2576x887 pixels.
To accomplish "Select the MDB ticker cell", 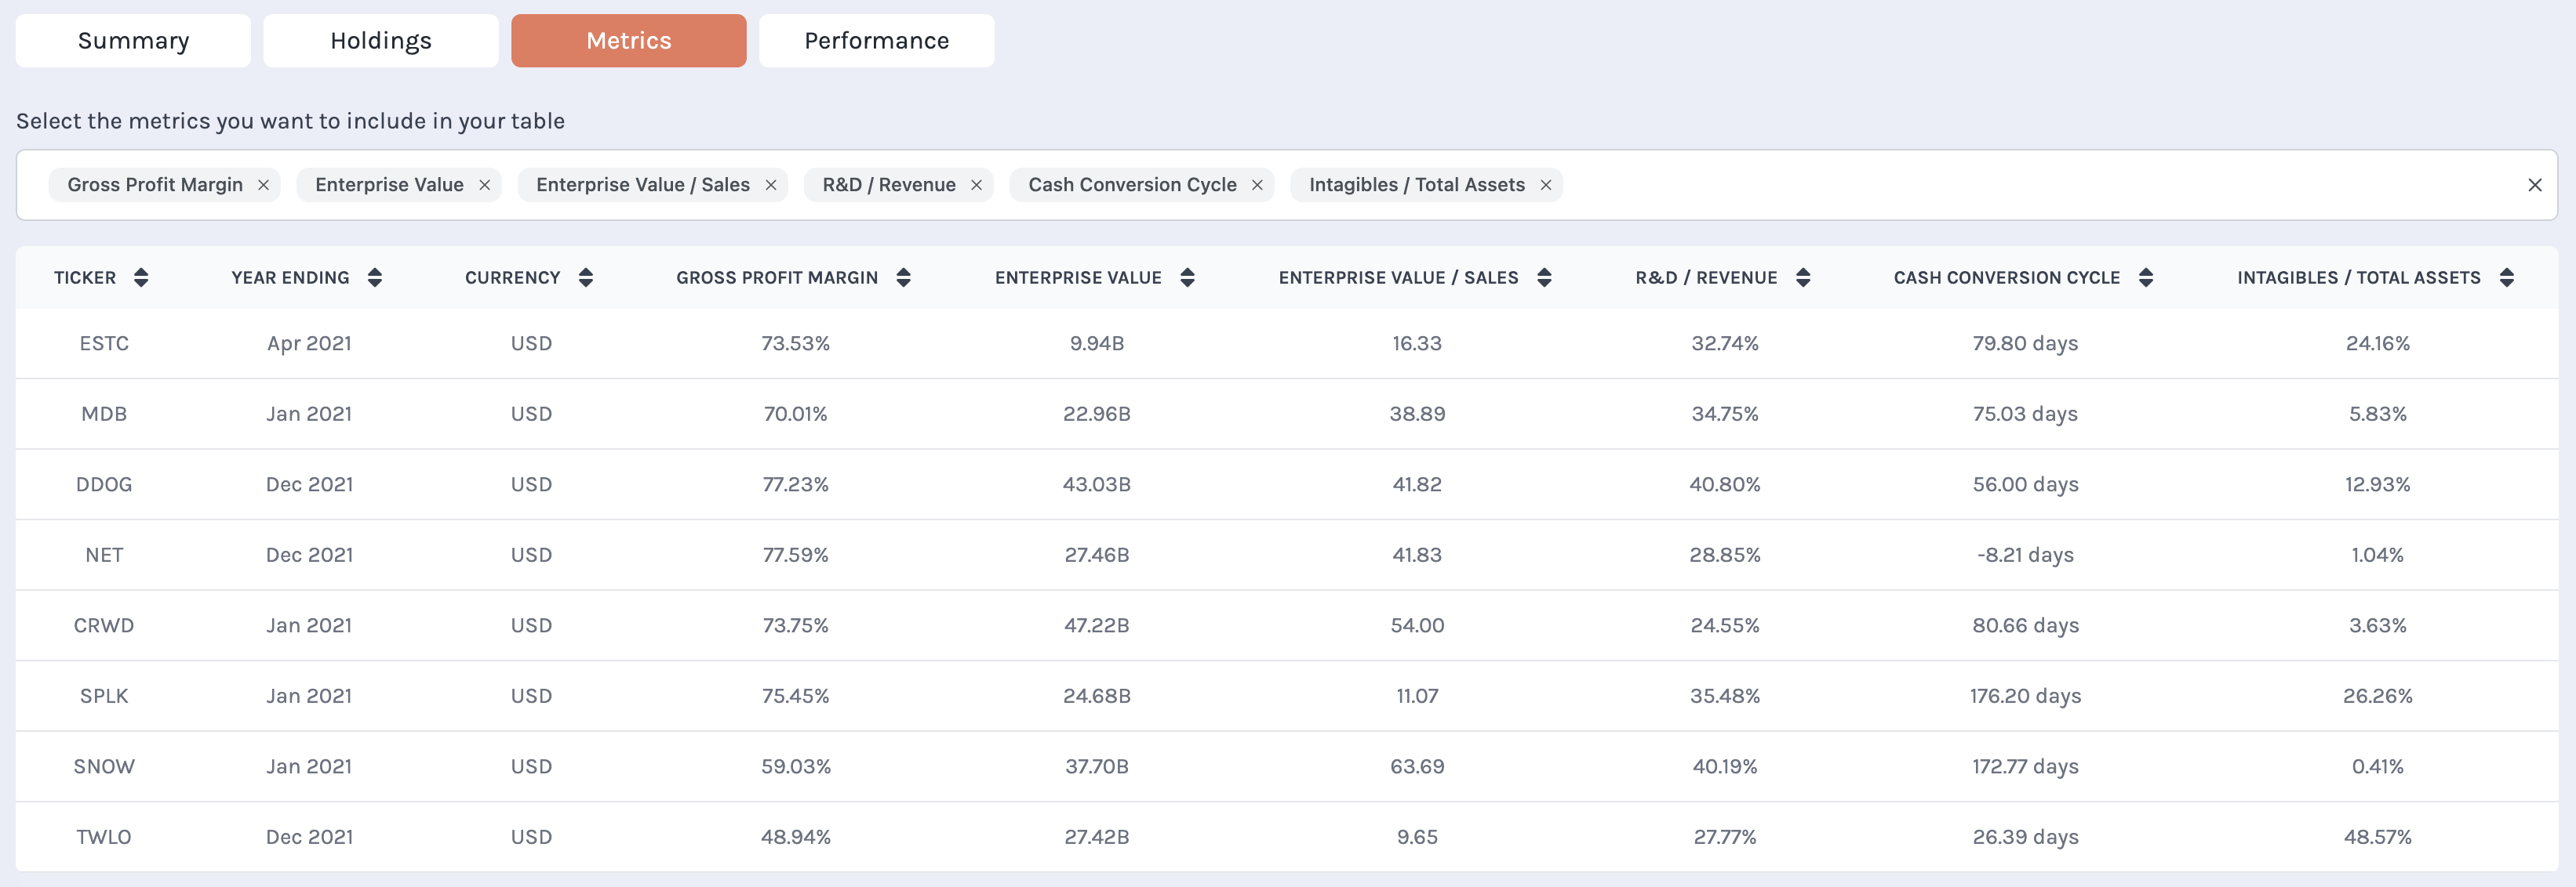I will point(104,414).
